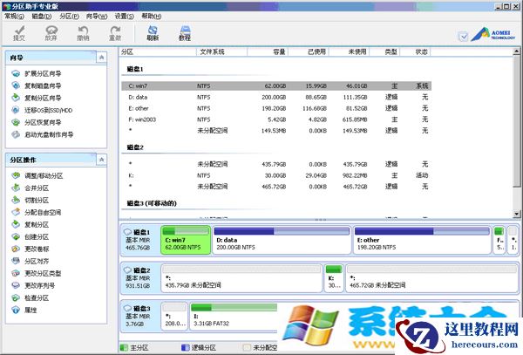This screenshot has height=355, width=523.
Task: Select 磁盘2 基本 MBR 931.51GB disk label
Action: [x=139, y=278]
